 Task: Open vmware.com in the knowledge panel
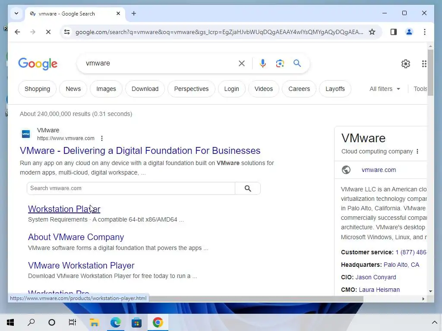pyautogui.click(x=379, y=170)
